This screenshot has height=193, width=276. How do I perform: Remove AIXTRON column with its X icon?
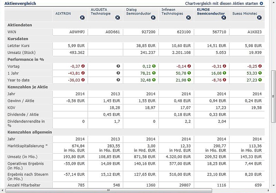coord(82,18)
